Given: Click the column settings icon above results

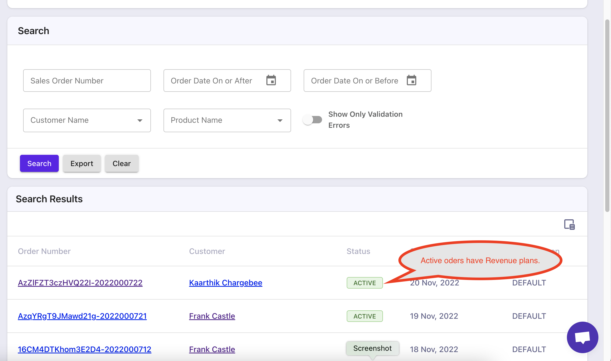Looking at the screenshot, I should tap(569, 225).
